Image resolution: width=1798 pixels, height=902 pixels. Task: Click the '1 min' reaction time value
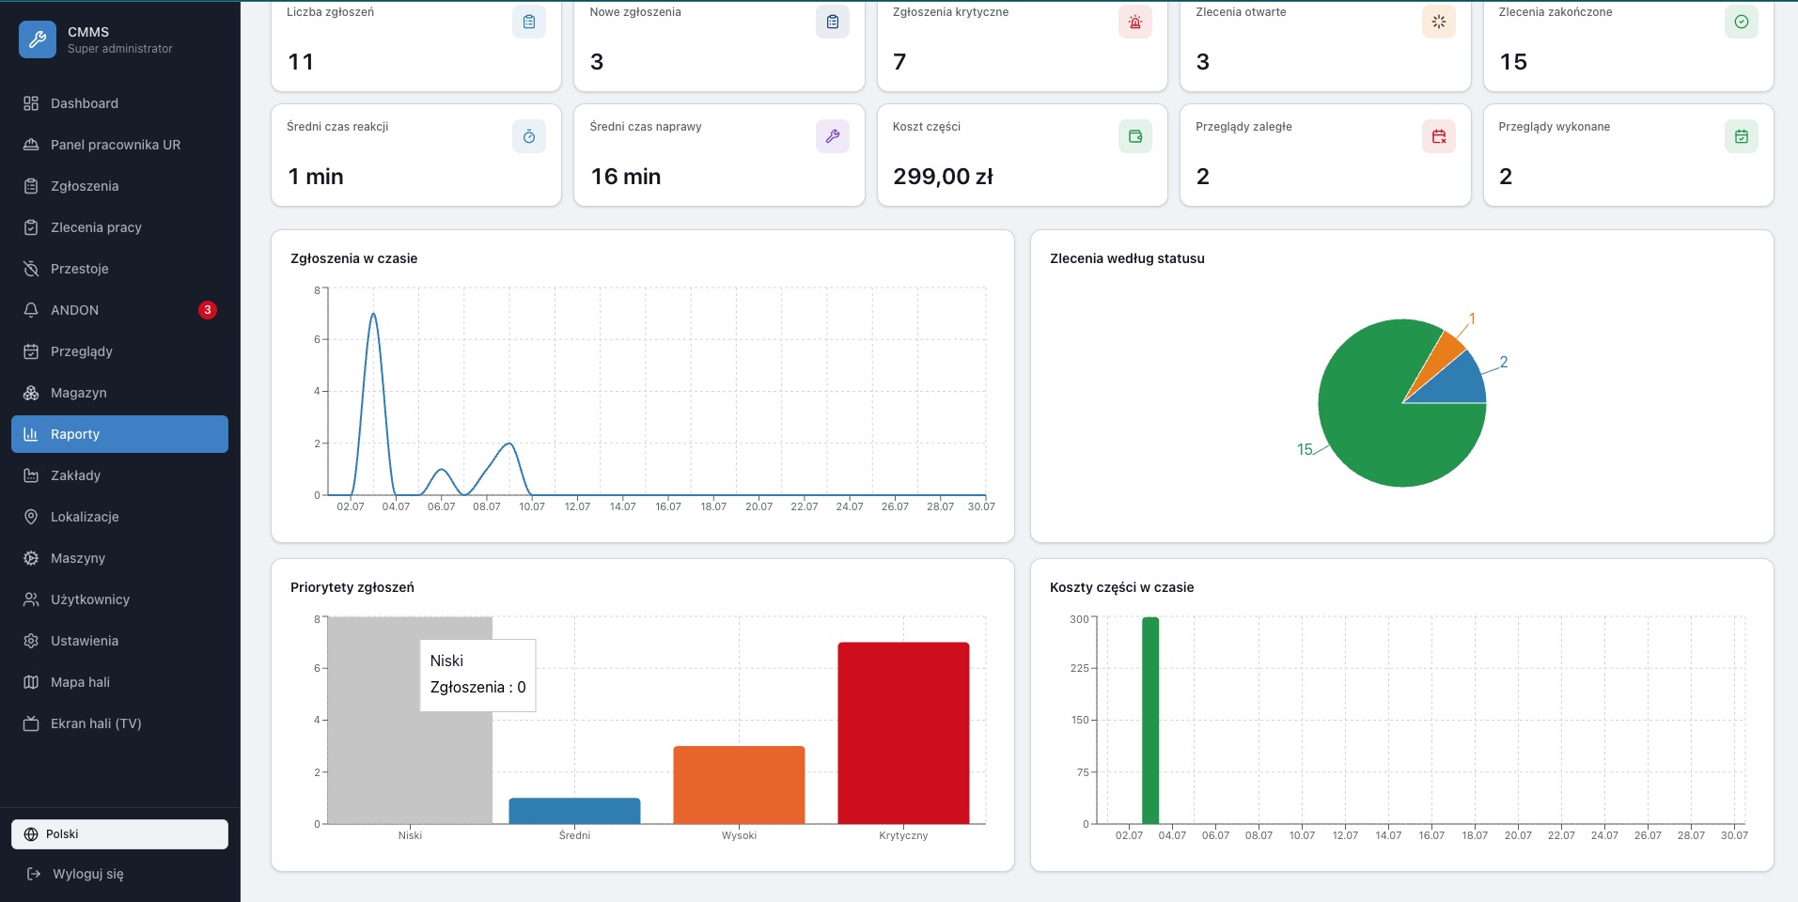(x=316, y=177)
